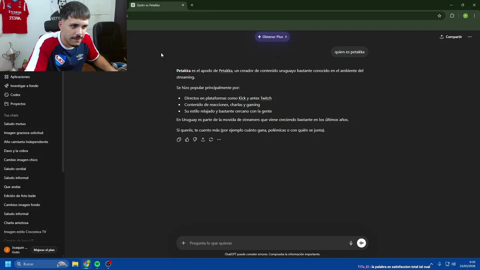The width and height of the screenshot is (480, 270).
Task: Give thumbs down to the response
Action: [195, 139]
